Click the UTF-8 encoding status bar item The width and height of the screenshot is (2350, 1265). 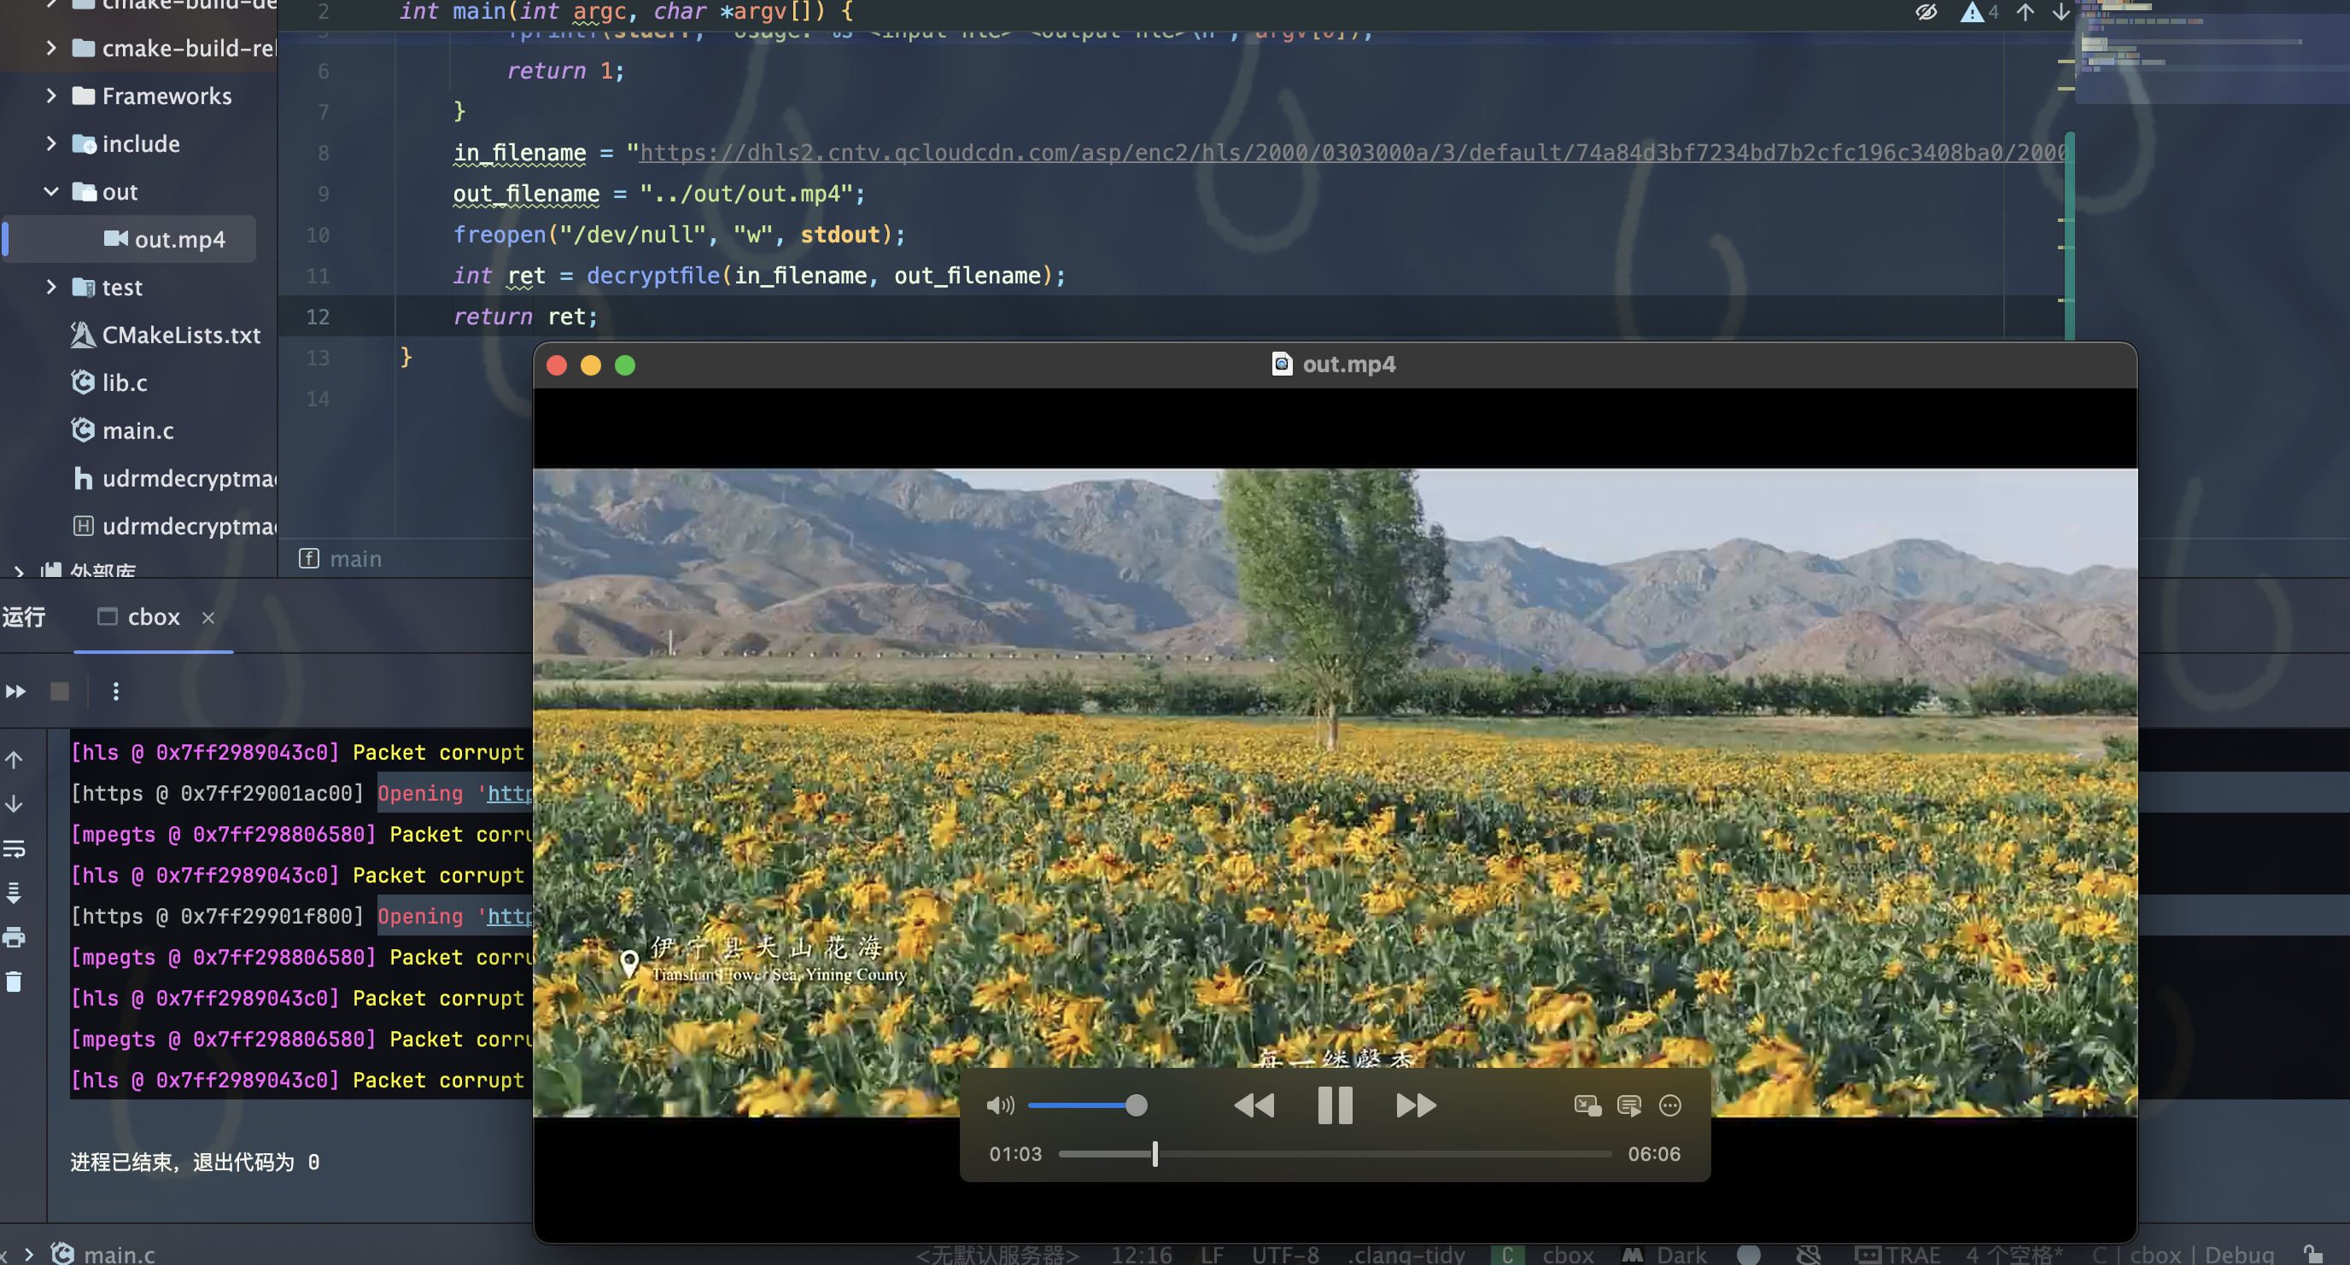pyautogui.click(x=1284, y=1254)
